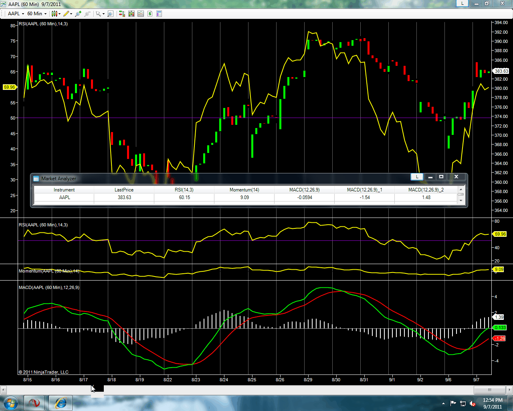Maximize the Market Analyzer window
The image size is (513, 411).
point(441,177)
